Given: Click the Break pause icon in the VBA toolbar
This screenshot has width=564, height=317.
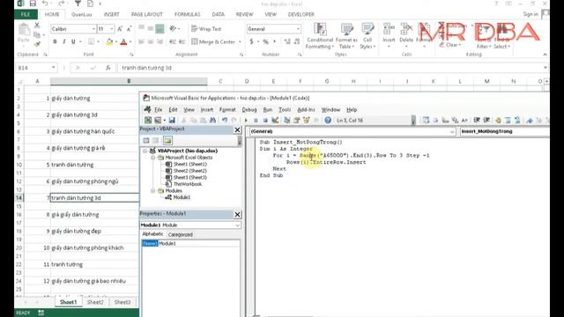Looking at the screenshot, I should point(256,120).
